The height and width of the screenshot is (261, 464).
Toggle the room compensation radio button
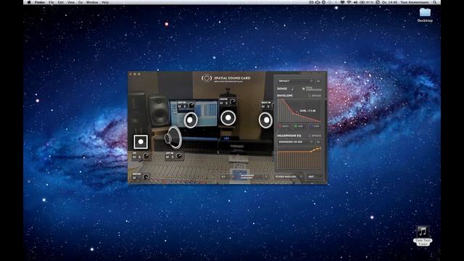click(303, 88)
